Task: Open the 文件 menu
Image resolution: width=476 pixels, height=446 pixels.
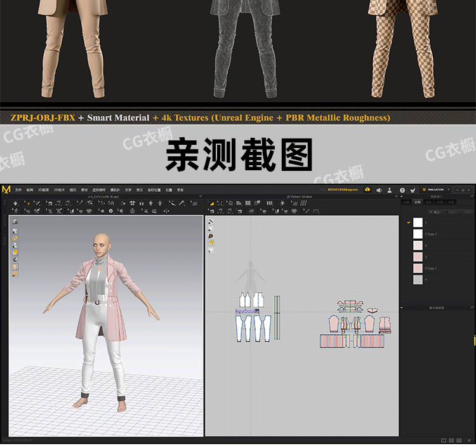Action: coord(18,190)
